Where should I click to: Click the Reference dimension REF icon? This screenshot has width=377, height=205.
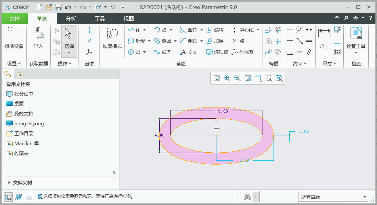click(x=337, y=52)
